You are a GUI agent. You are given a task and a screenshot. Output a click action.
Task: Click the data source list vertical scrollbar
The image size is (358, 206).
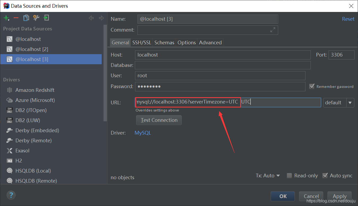(x=105, y=73)
